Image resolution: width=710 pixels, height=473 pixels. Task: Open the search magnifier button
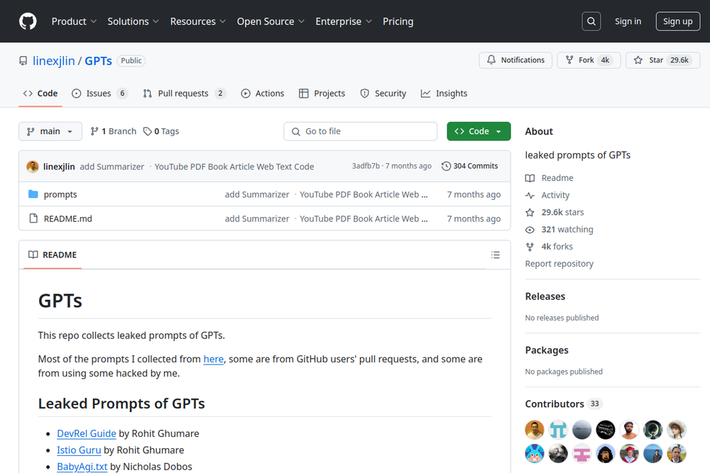click(x=591, y=21)
